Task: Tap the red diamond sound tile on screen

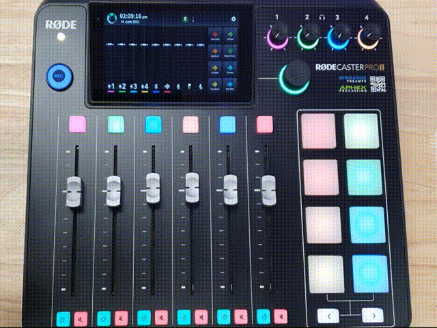Action: point(215,35)
